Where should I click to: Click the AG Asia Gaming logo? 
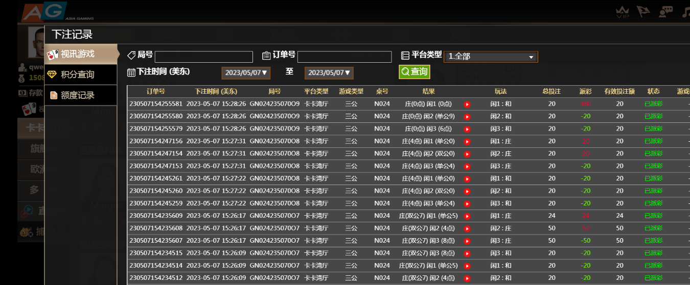point(45,11)
